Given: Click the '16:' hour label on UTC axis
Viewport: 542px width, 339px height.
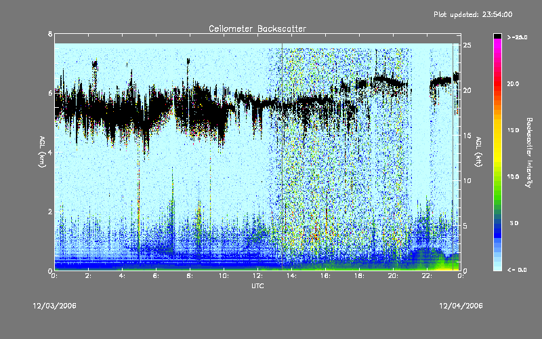Looking at the screenshot, I should coord(325,276).
